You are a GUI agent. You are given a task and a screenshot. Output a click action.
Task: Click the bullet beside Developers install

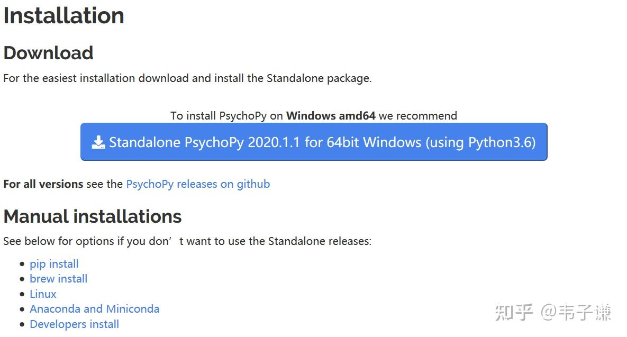(22, 325)
